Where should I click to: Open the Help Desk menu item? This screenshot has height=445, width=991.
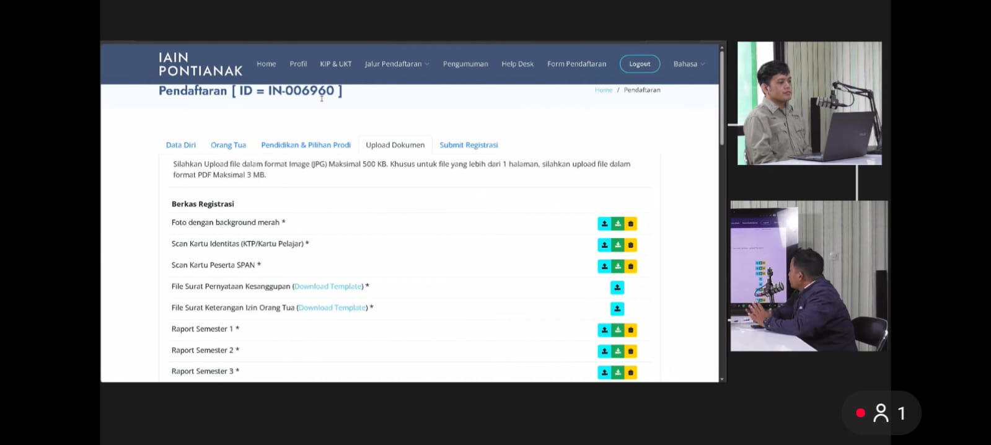(x=517, y=64)
